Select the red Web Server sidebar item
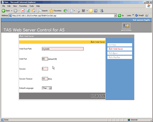This screenshot has width=153, height=122. point(120,49)
